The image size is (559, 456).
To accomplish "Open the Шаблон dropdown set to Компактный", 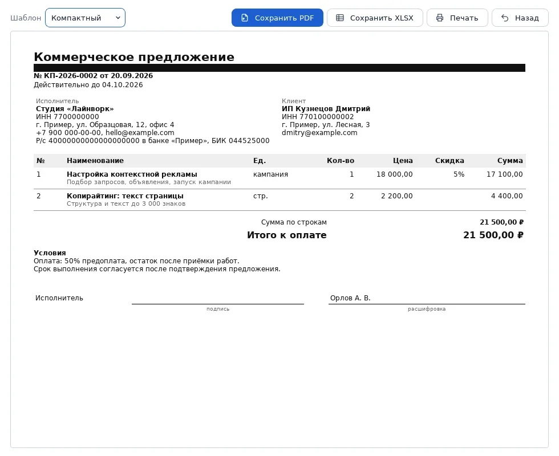I will point(85,18).
